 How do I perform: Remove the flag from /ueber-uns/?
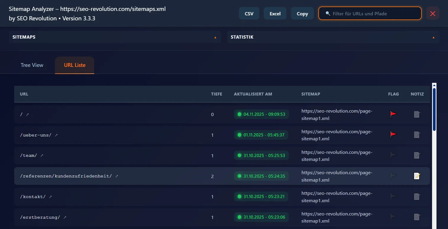coord(393,135)
